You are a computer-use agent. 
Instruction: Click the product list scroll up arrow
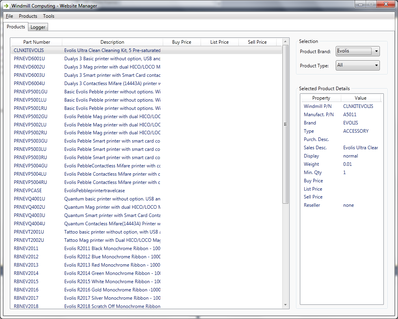(285, 41)
